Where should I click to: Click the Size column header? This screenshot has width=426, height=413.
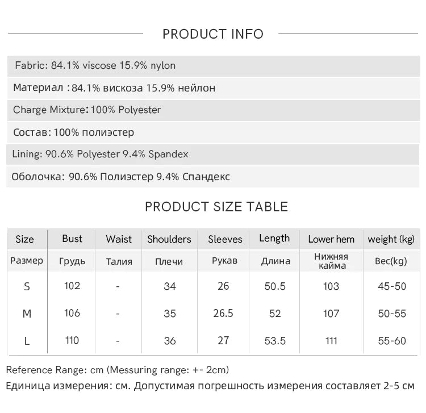[25, 239]
